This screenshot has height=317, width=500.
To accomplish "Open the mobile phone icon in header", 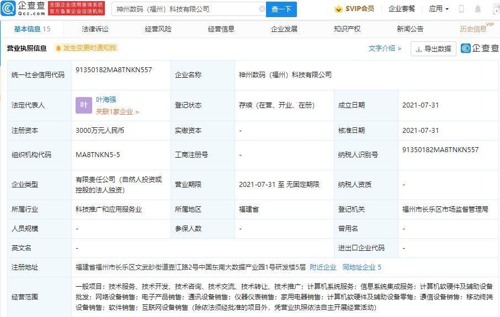I will [x=461, y=9].
